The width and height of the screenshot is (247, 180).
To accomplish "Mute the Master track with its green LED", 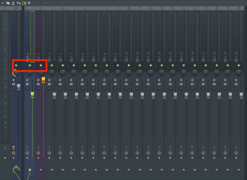I will [16, 65].
